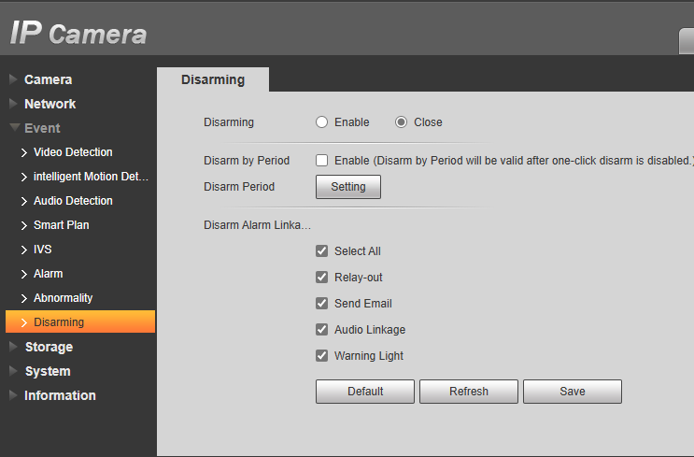This screenshot has width=694, height=457.
Task: Click the Refresh button
Action: click(x=469, y=392)
